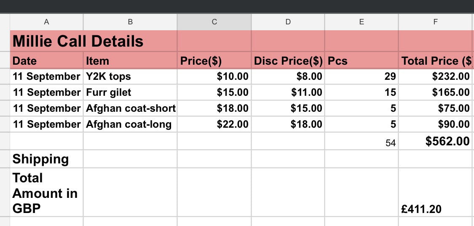474x226 pixels.
Task: Select the £411.20 GBP amount cell
Action: coord(435,192)
